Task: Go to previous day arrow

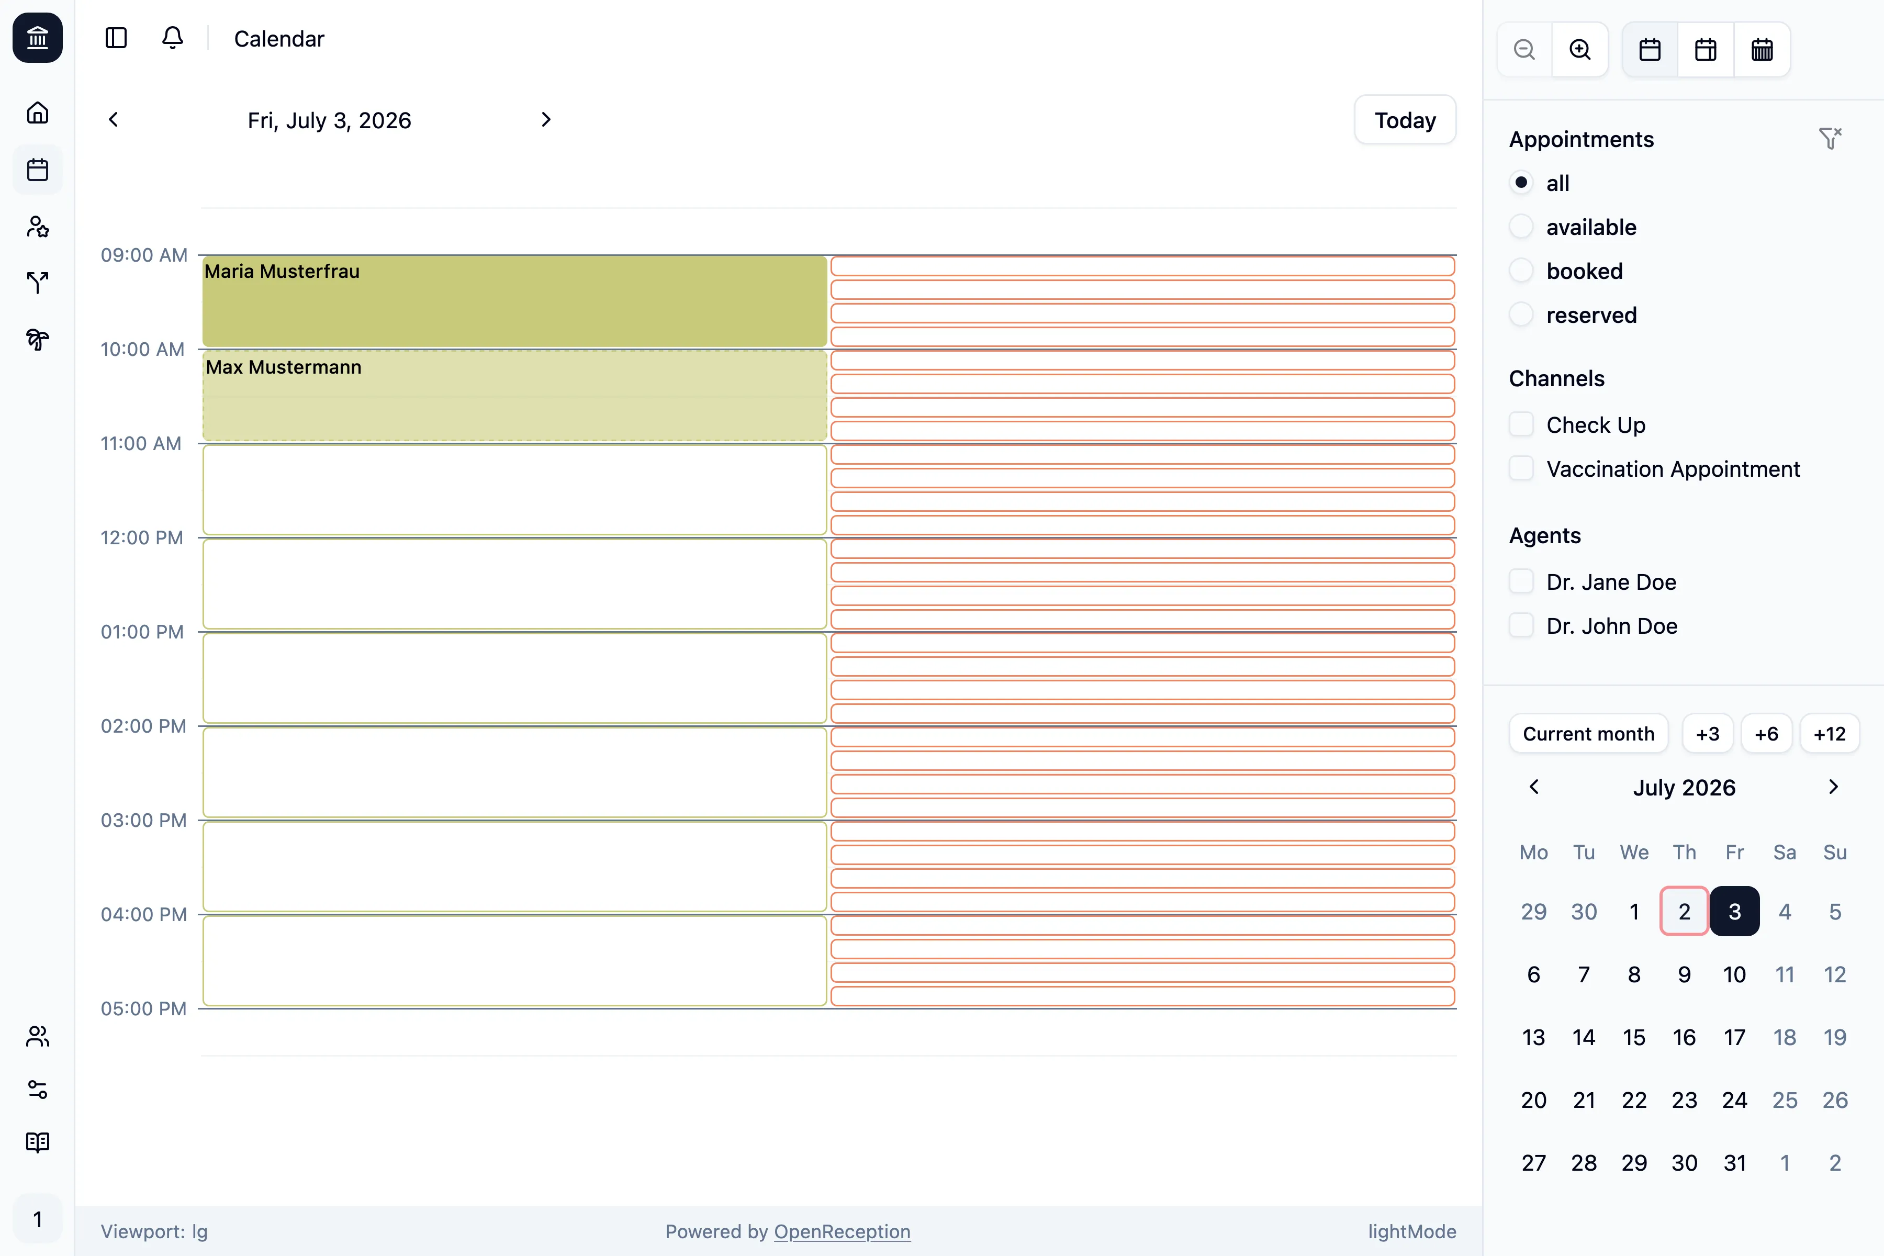Action: click(114, 119)
